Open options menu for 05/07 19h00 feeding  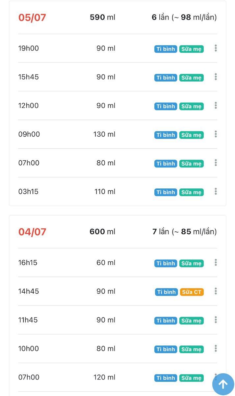point(216,48)
